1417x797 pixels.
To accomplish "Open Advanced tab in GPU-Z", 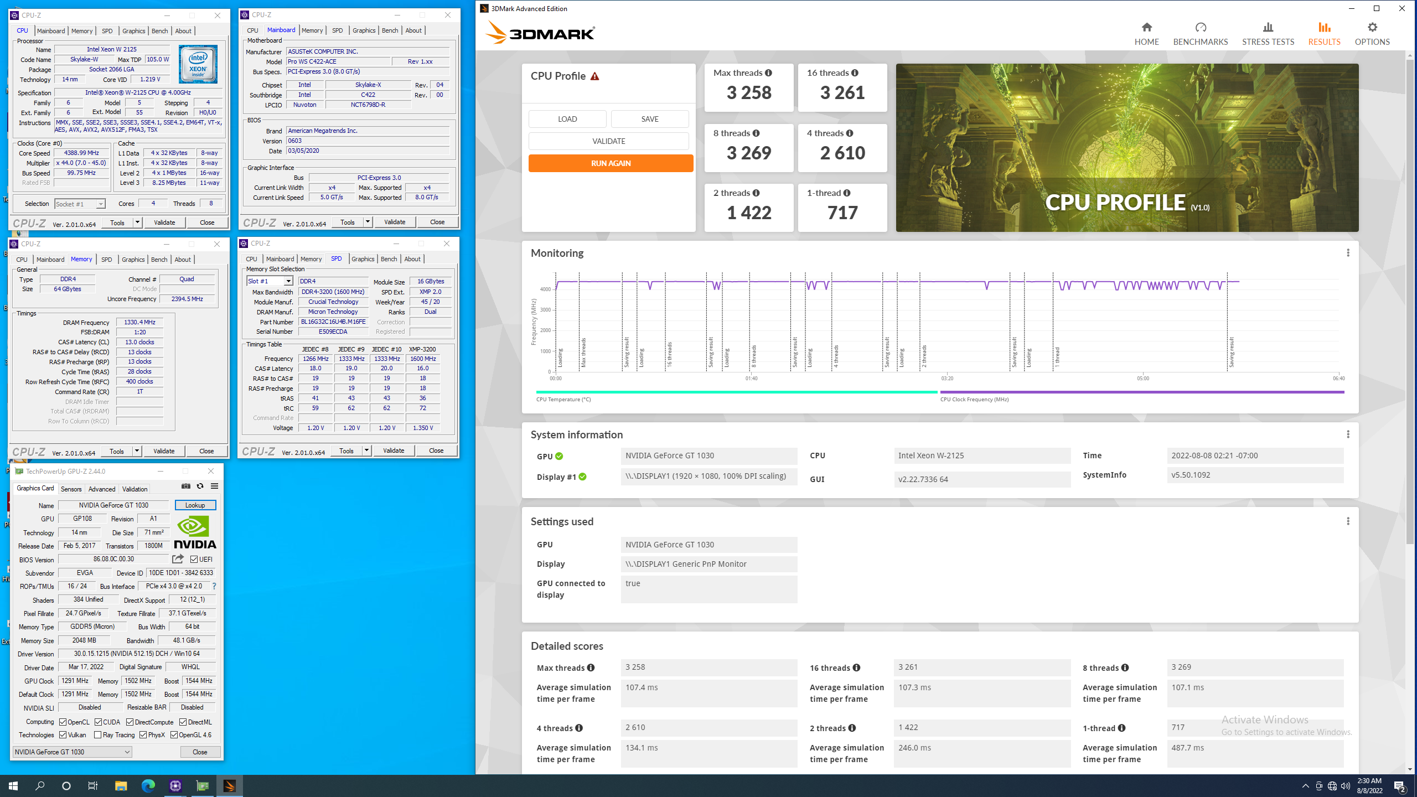I will coord(102,489).
